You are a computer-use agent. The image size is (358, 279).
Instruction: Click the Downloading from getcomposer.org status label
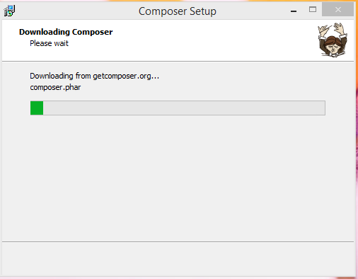pyautogui.click(x=94, y=76)
